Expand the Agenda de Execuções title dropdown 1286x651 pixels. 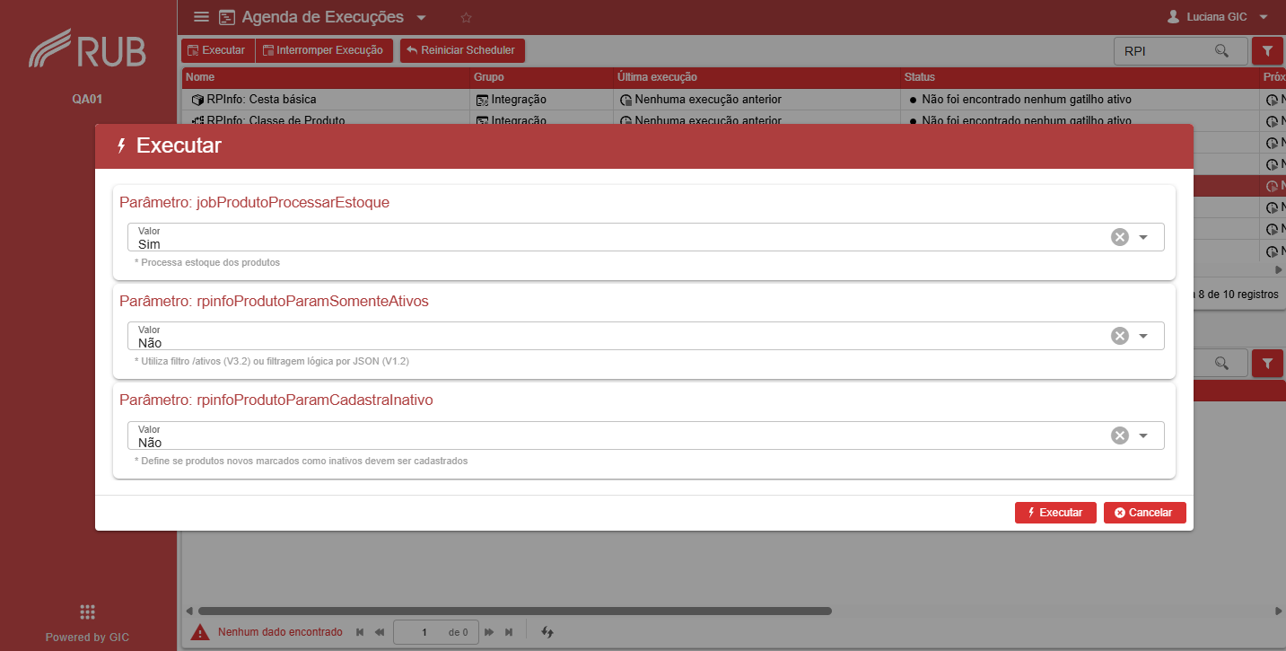tap(422, 18)
